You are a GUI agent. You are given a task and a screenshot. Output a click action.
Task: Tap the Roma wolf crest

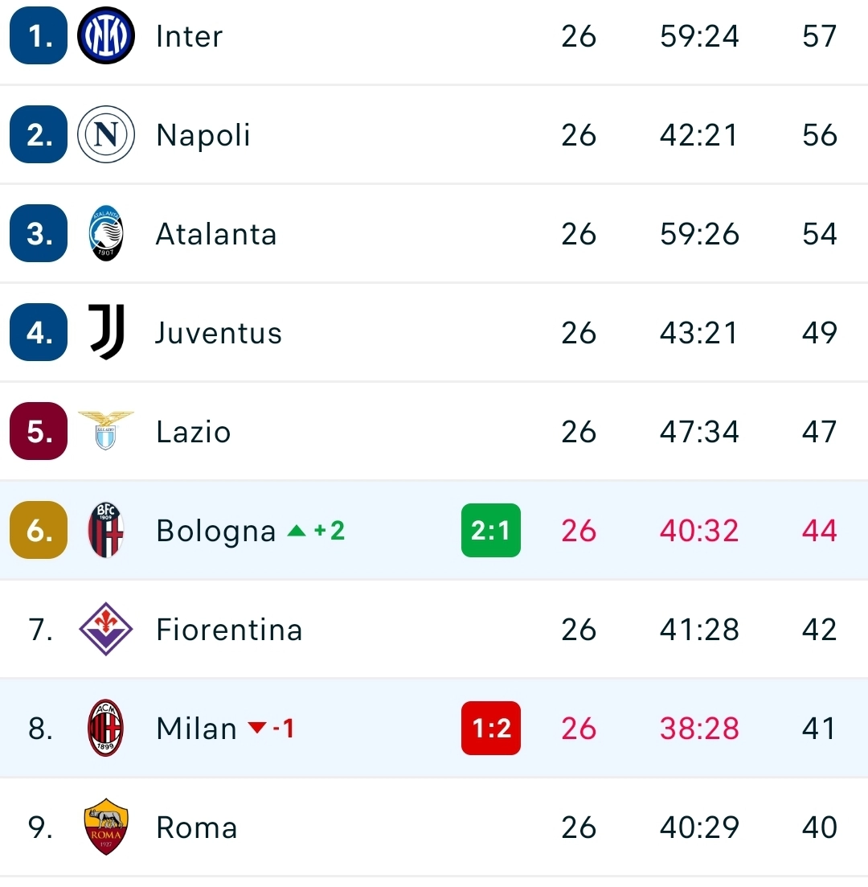[x=105, y=827]
